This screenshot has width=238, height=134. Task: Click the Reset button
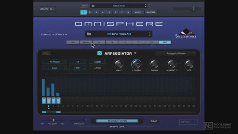pyautogui.click(x=46, y=53)
